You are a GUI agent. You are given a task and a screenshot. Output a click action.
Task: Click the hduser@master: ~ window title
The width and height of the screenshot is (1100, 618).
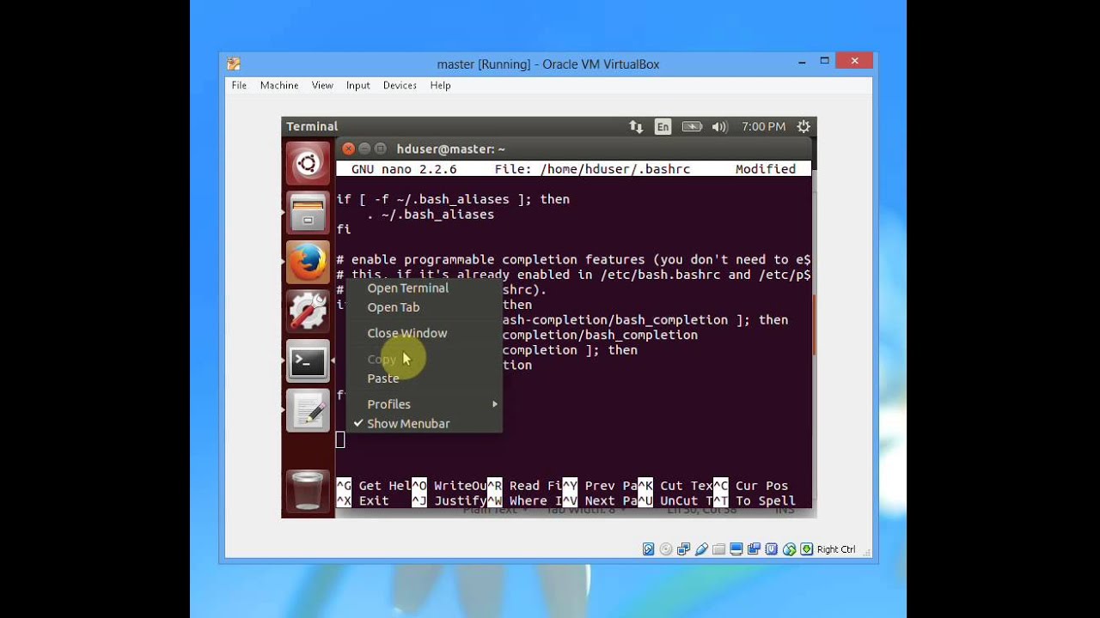[x=451, y=148]
